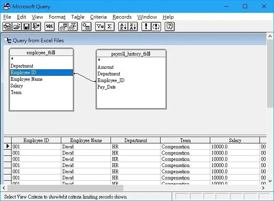The height and width of the screenshot is (201, 274).
Task: Maximize the Microsoft Query window
Action: (x=245, y=6)
